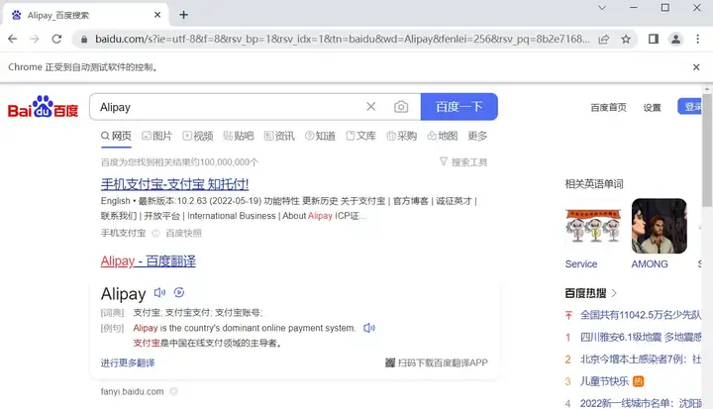Open hot search 全国共有11042.5万名少先队
Viewport: 713px width, 409px height.
pos(641,315)
